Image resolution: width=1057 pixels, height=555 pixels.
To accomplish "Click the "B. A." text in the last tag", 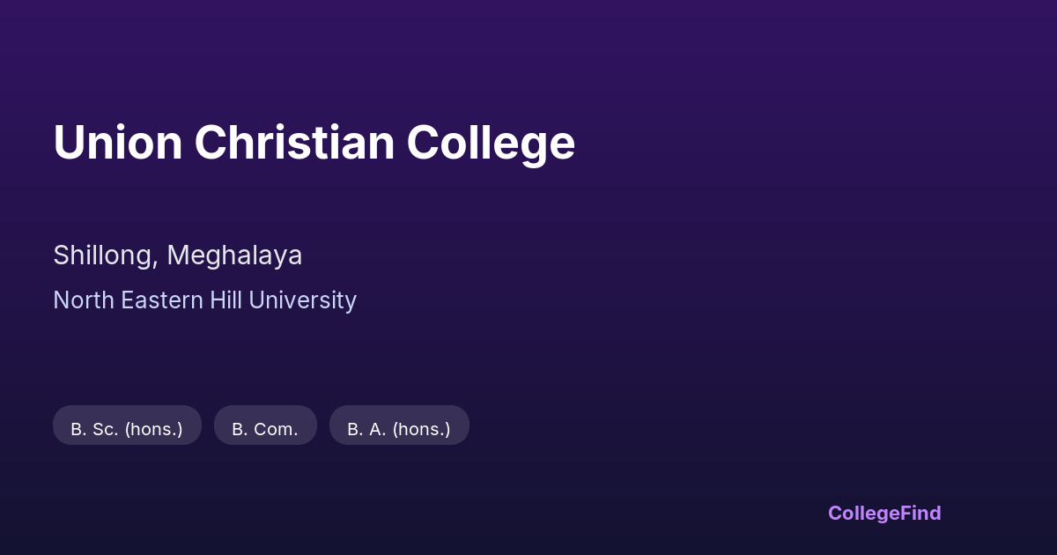I will pos(367,429).
